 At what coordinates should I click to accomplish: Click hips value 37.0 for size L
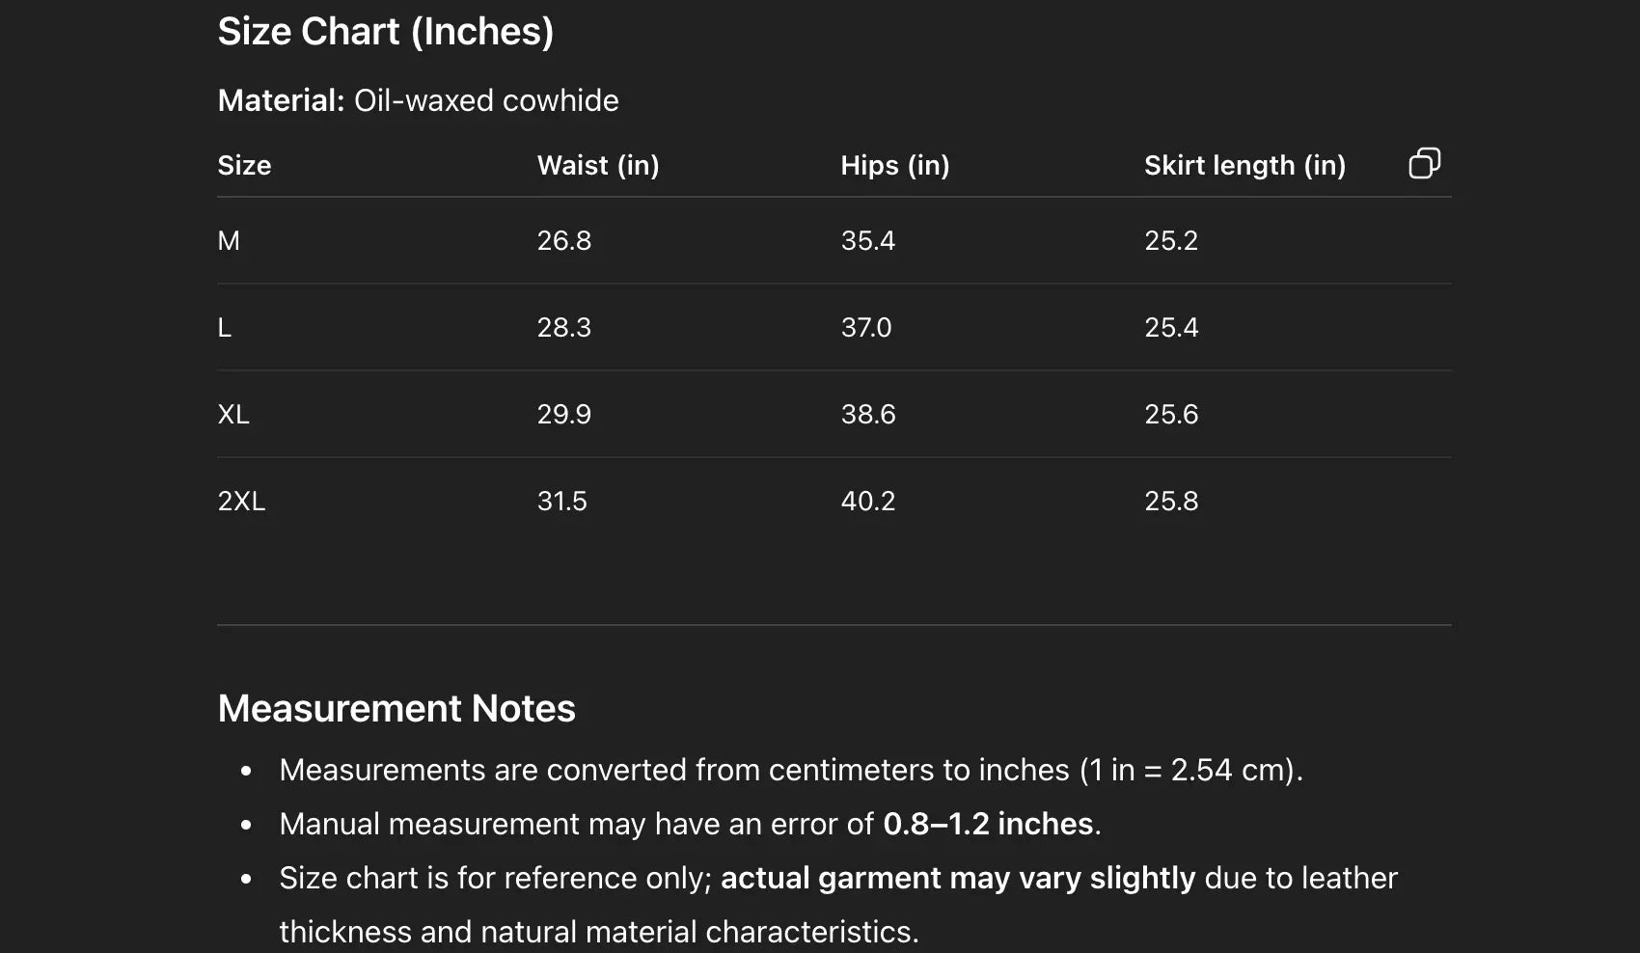865,328
